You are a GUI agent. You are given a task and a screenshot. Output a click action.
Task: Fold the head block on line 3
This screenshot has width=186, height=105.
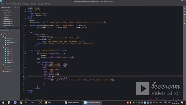(x=26, y=12)
